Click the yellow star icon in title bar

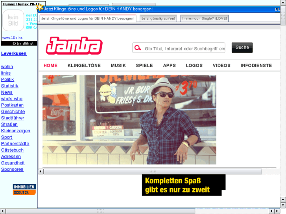coord(40,7)
